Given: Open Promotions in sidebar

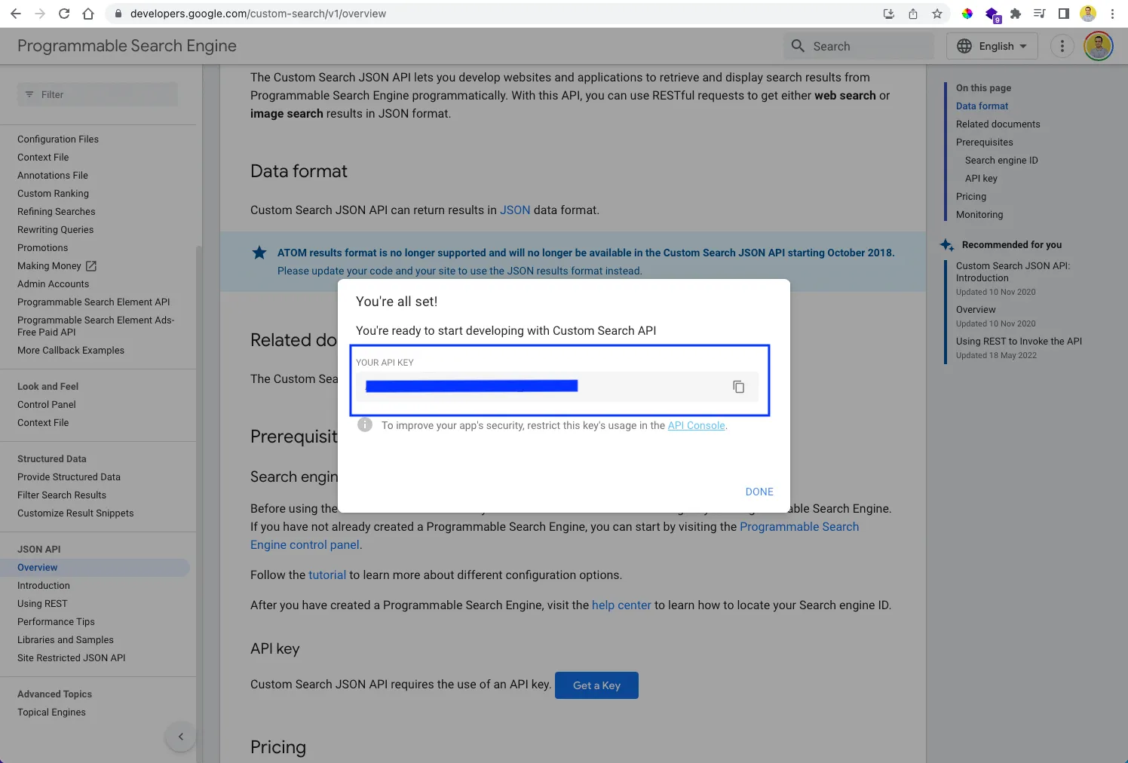Looking at the screenshot, I should [x=42, y=248].
